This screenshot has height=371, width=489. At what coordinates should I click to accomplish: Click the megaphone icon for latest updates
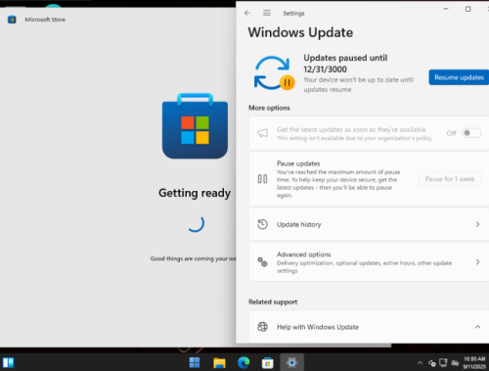click(x=262, y=133)
